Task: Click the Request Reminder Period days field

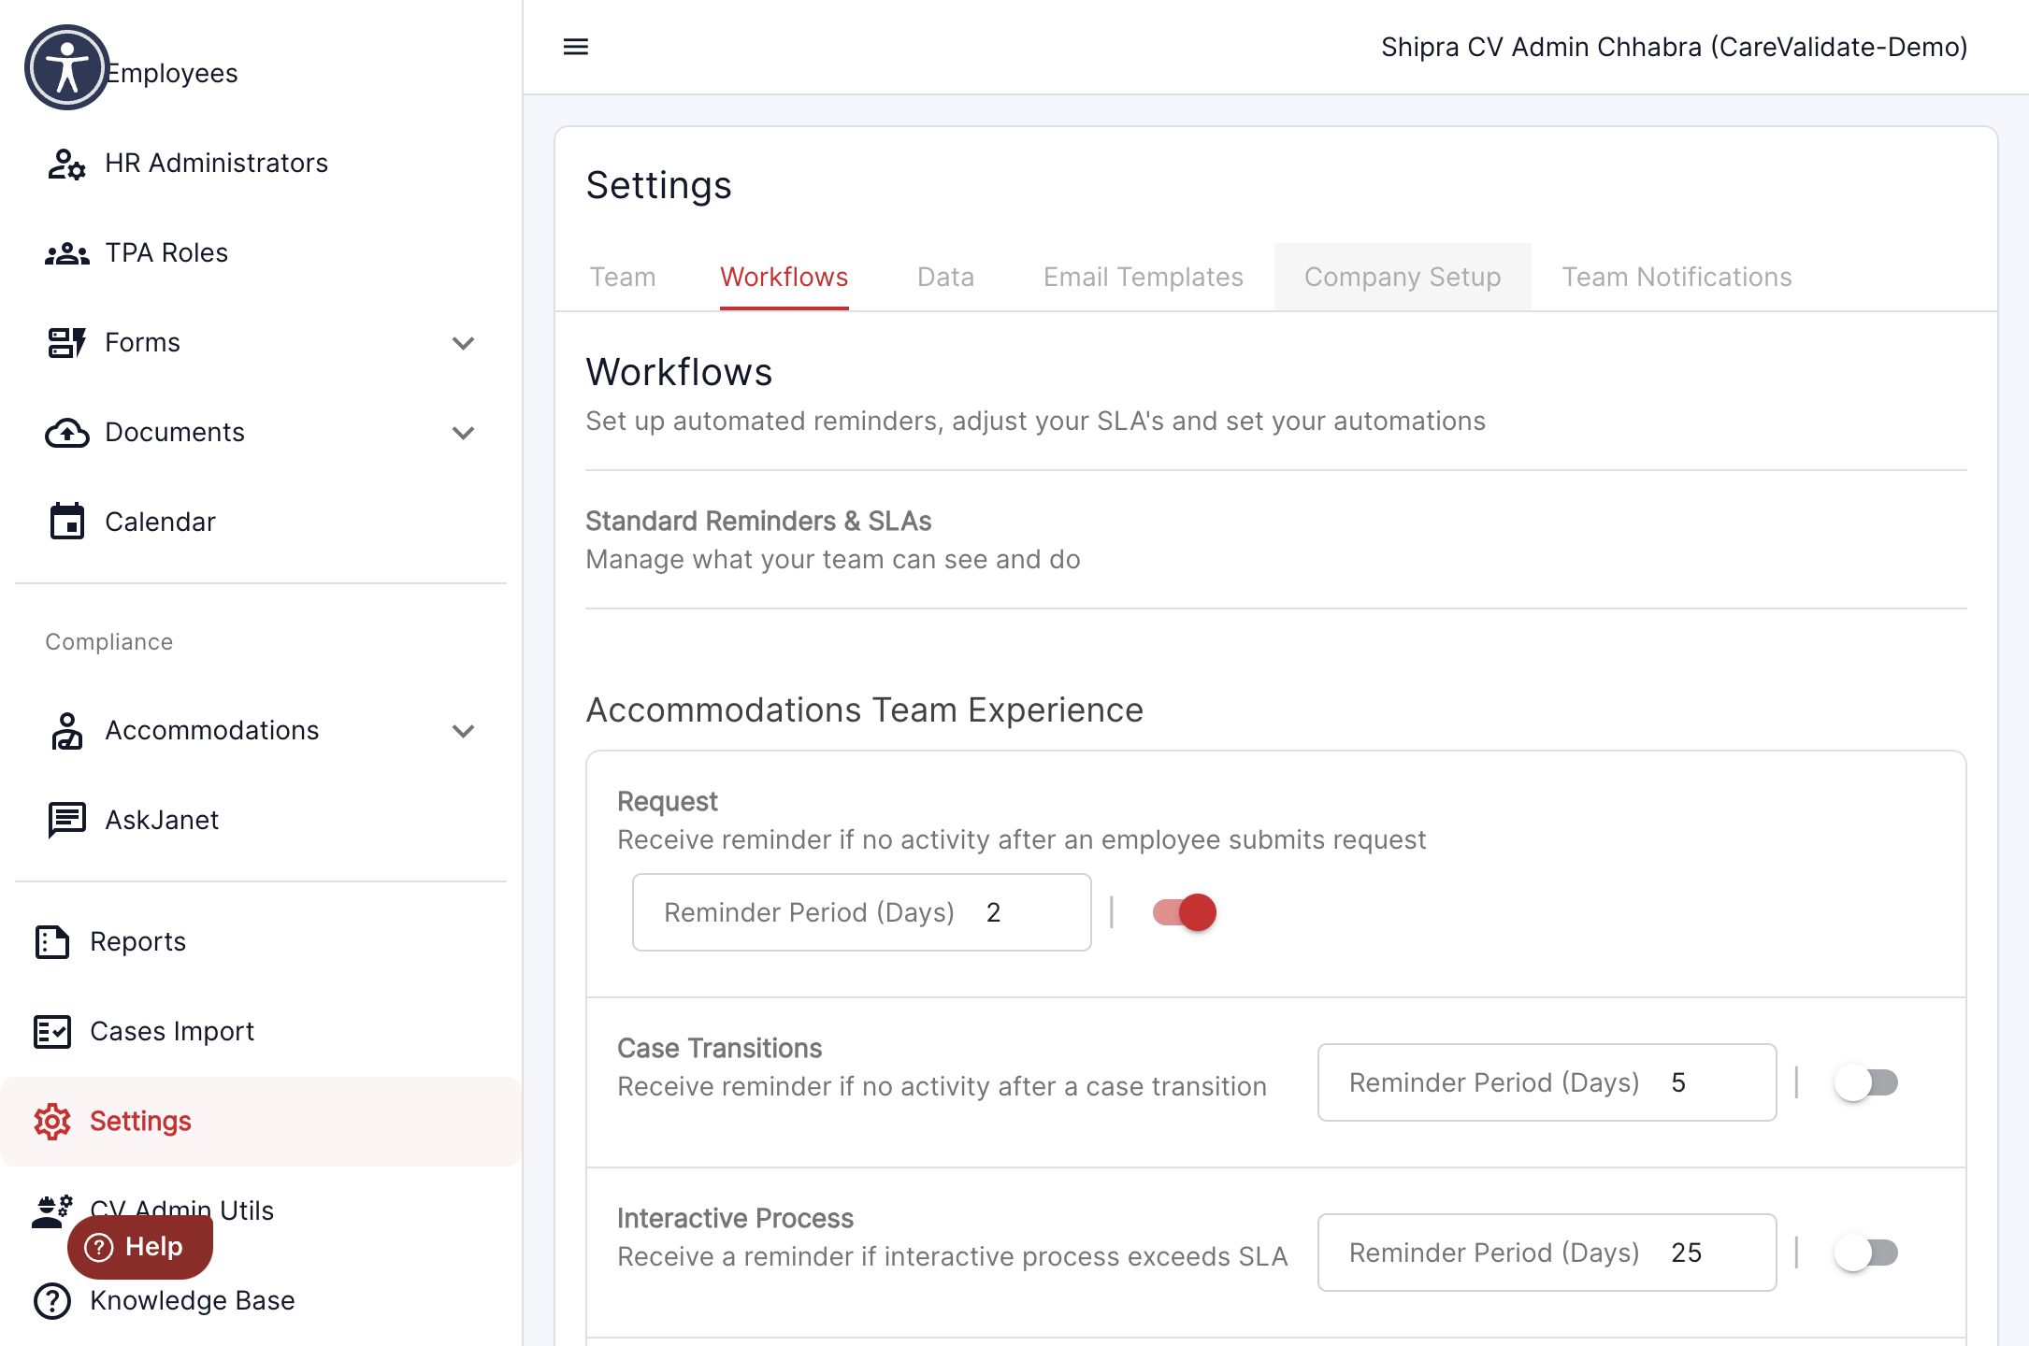Action: (x=861, y=912)
